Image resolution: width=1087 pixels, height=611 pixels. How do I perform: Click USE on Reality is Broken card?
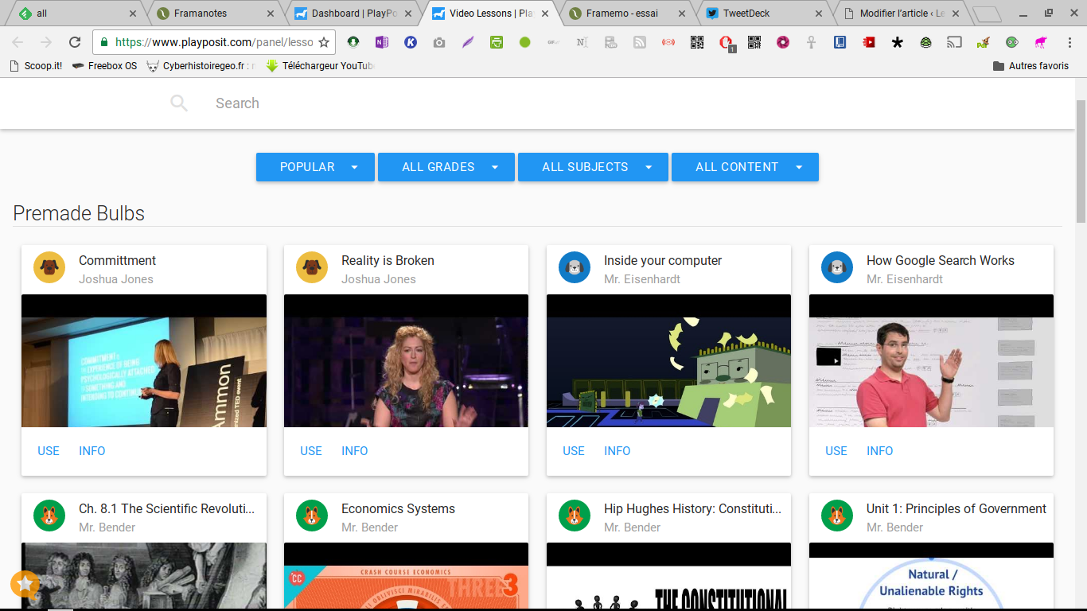pyautogui.click(x=311, y=451)
